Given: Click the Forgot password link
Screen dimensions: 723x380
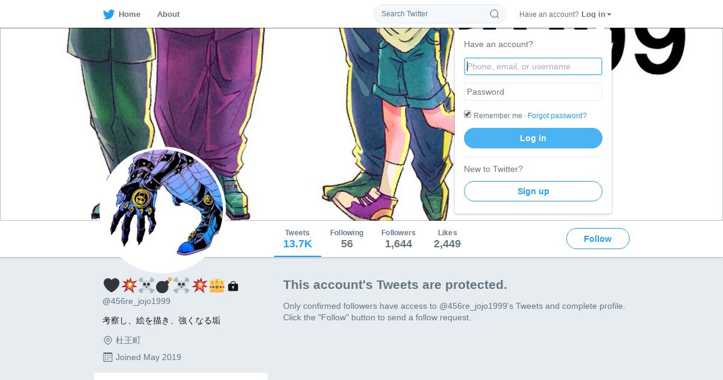Looking at the screenshot, I should point(557,116).
